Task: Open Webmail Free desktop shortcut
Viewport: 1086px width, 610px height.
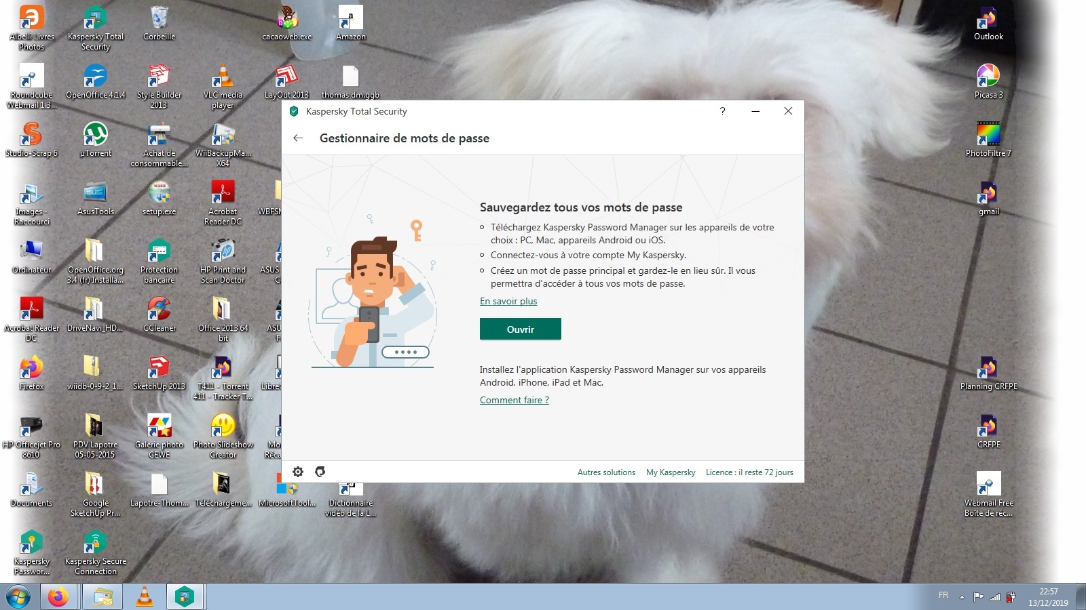Action: [988, 495]
